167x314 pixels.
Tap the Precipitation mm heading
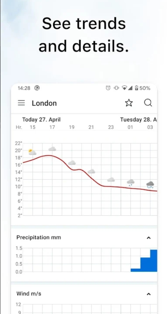click(x=39, y=237)
